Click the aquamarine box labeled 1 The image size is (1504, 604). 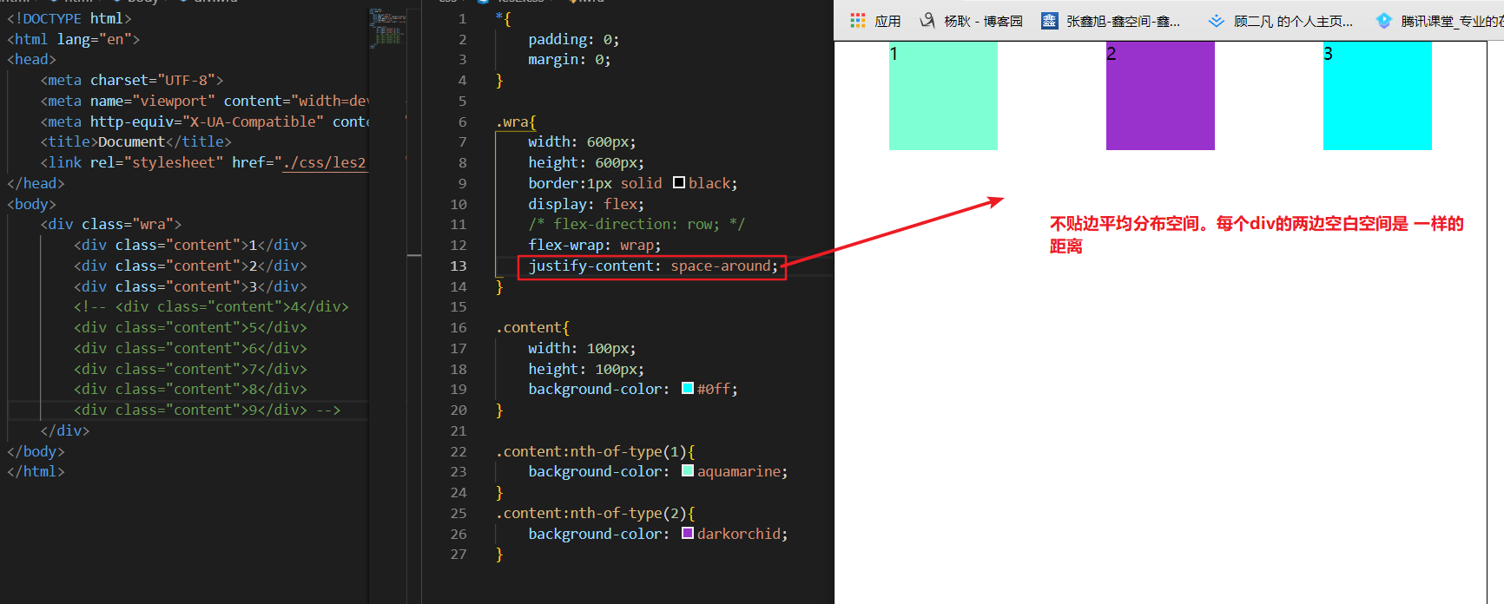tap(943, 96)
